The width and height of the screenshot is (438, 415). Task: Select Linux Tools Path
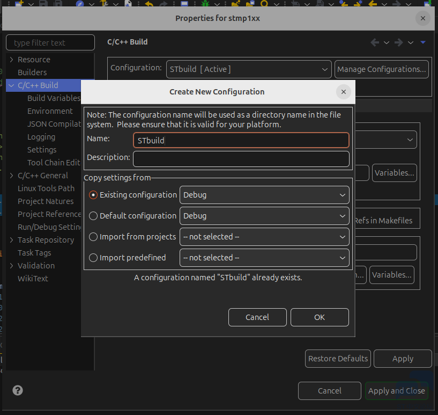[x=46, y=188]
